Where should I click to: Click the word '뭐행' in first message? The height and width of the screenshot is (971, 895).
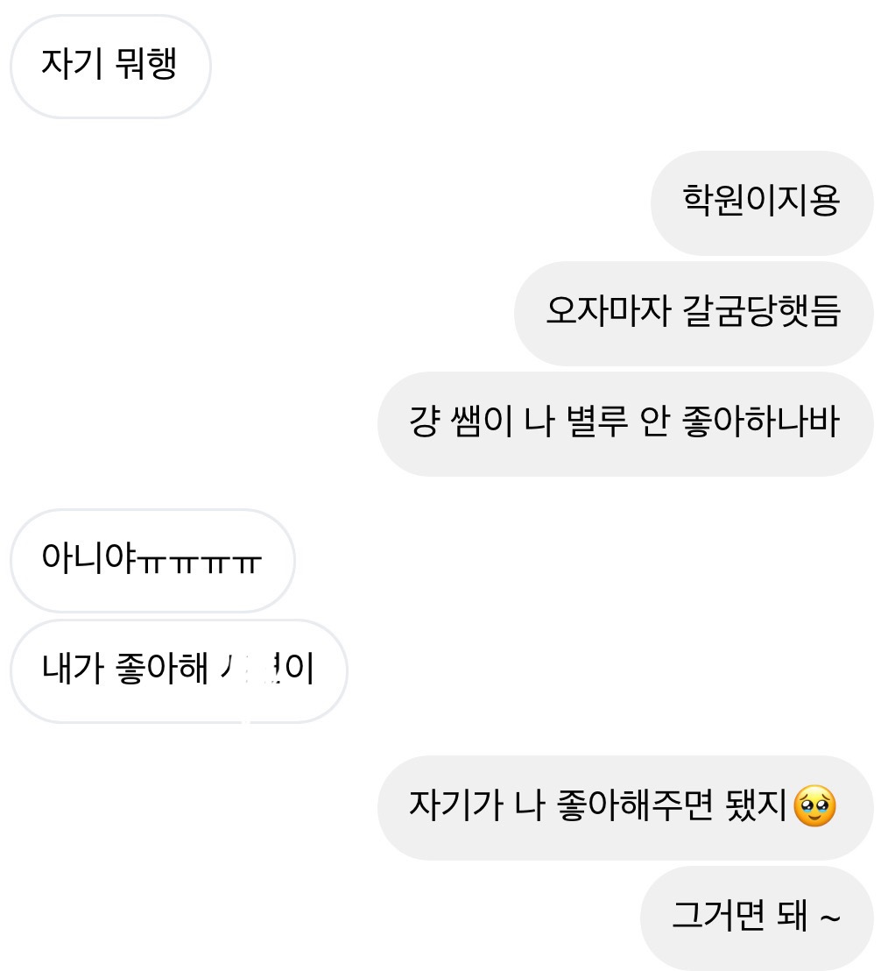[146, 63]
